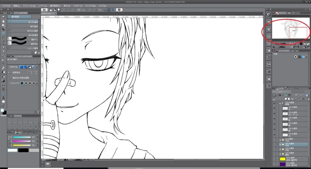The image size is (311, 169).
Task: Open the layer blending mode dropdown
Action: point(282,92)
